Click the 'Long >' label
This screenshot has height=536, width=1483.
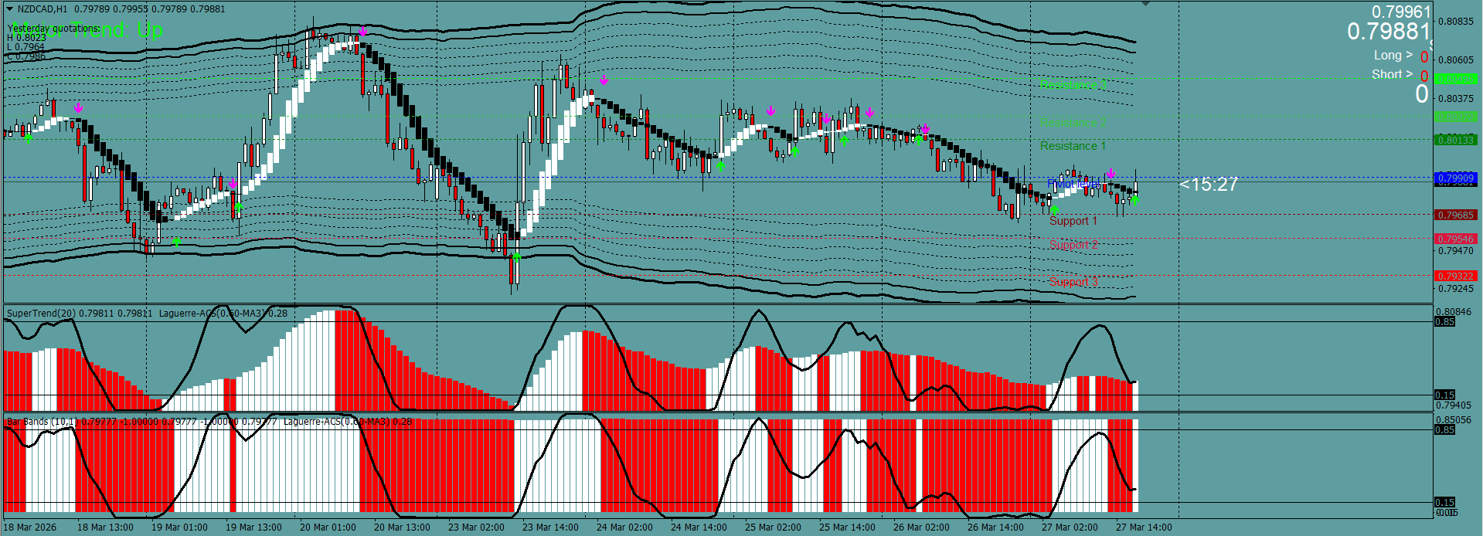[1393, 56]
